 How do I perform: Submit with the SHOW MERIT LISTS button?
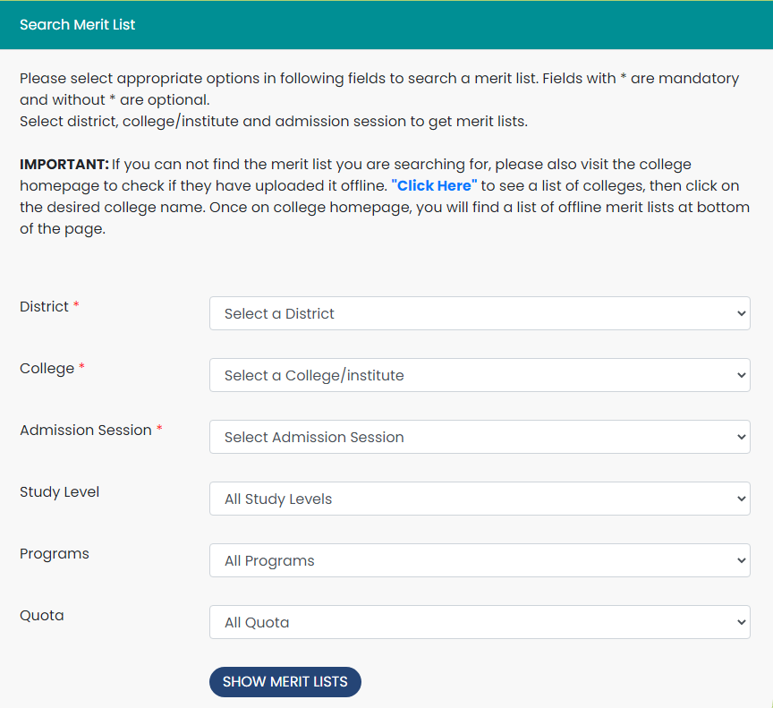[285, 682]
